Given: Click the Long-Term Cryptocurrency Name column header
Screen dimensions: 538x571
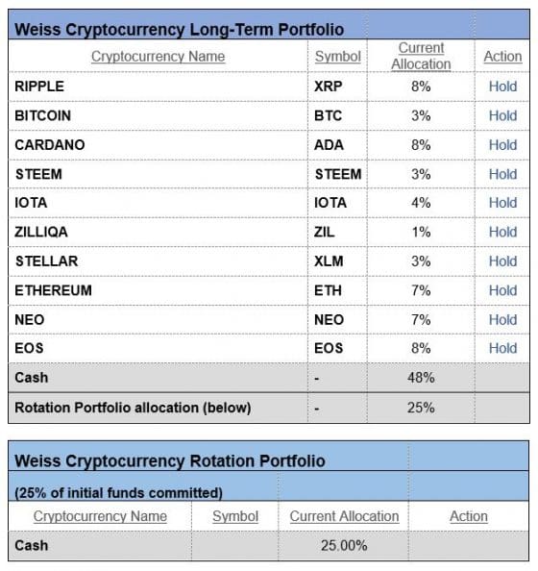Looking at the screenshot, I should (158, 57).
